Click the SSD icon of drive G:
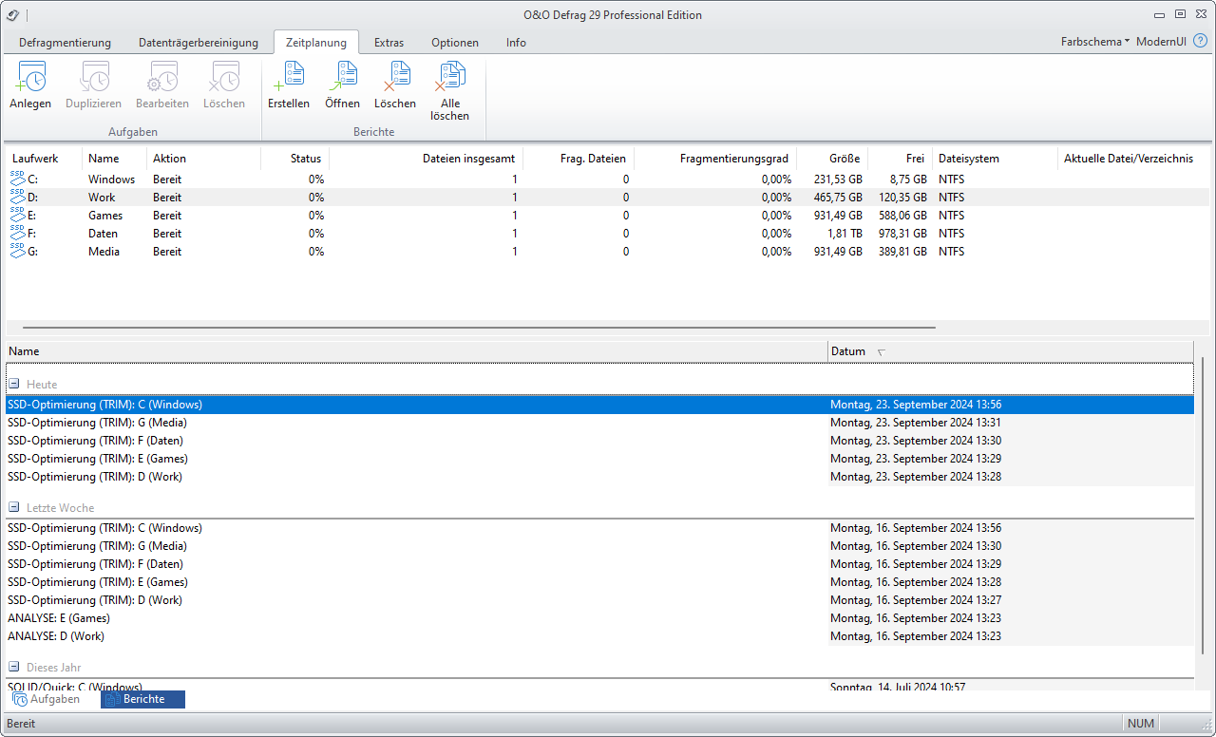Image resolution: width=1216 pixels, height=737 pixels. [x=18, y=251]
